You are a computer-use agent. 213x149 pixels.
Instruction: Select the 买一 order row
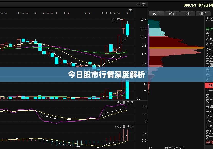point(209,91)
